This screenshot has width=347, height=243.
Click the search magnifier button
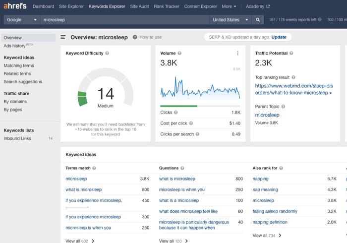point(258,20)
